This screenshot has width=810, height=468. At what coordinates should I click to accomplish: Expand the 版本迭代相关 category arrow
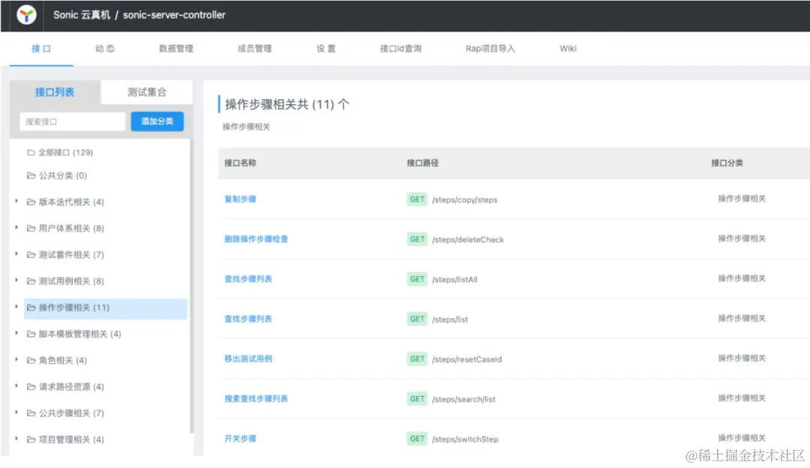16,201
